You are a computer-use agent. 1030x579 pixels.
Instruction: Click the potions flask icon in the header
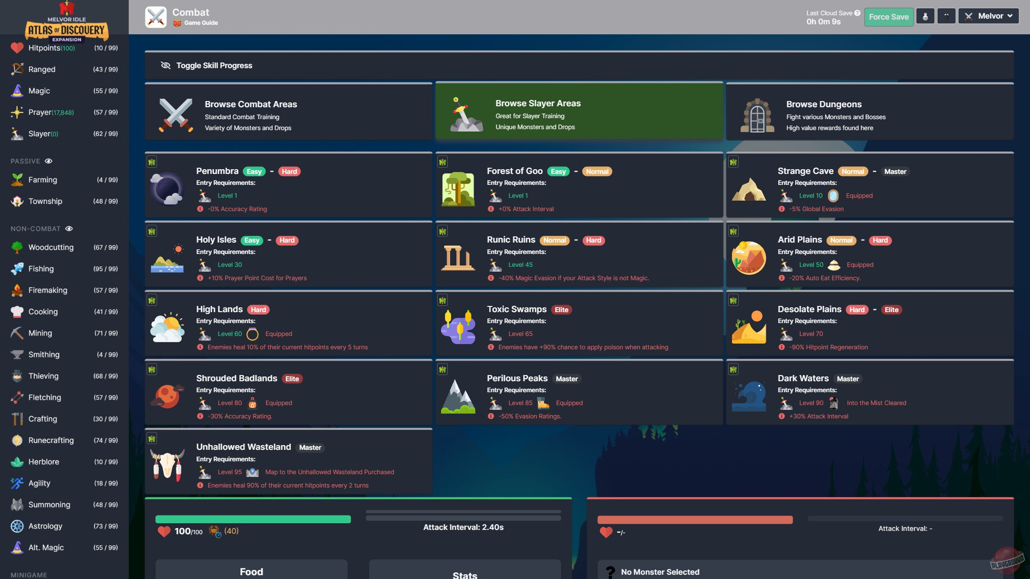coord(925,15)
